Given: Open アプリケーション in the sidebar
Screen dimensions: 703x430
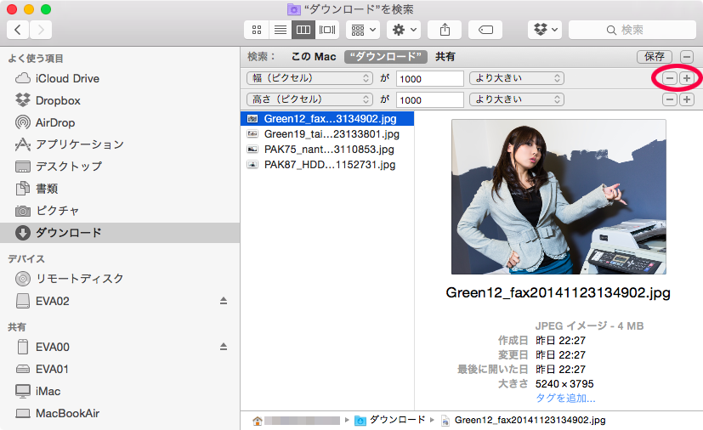Looking at the screenshot, I should pyautogui.click(x=120, y=144).
